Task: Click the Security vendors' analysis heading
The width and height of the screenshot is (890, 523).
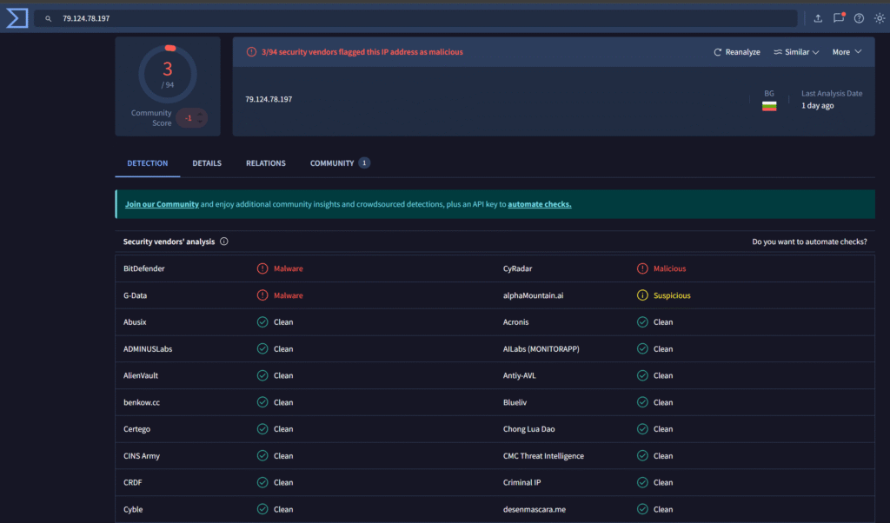Action: [169, 242]
